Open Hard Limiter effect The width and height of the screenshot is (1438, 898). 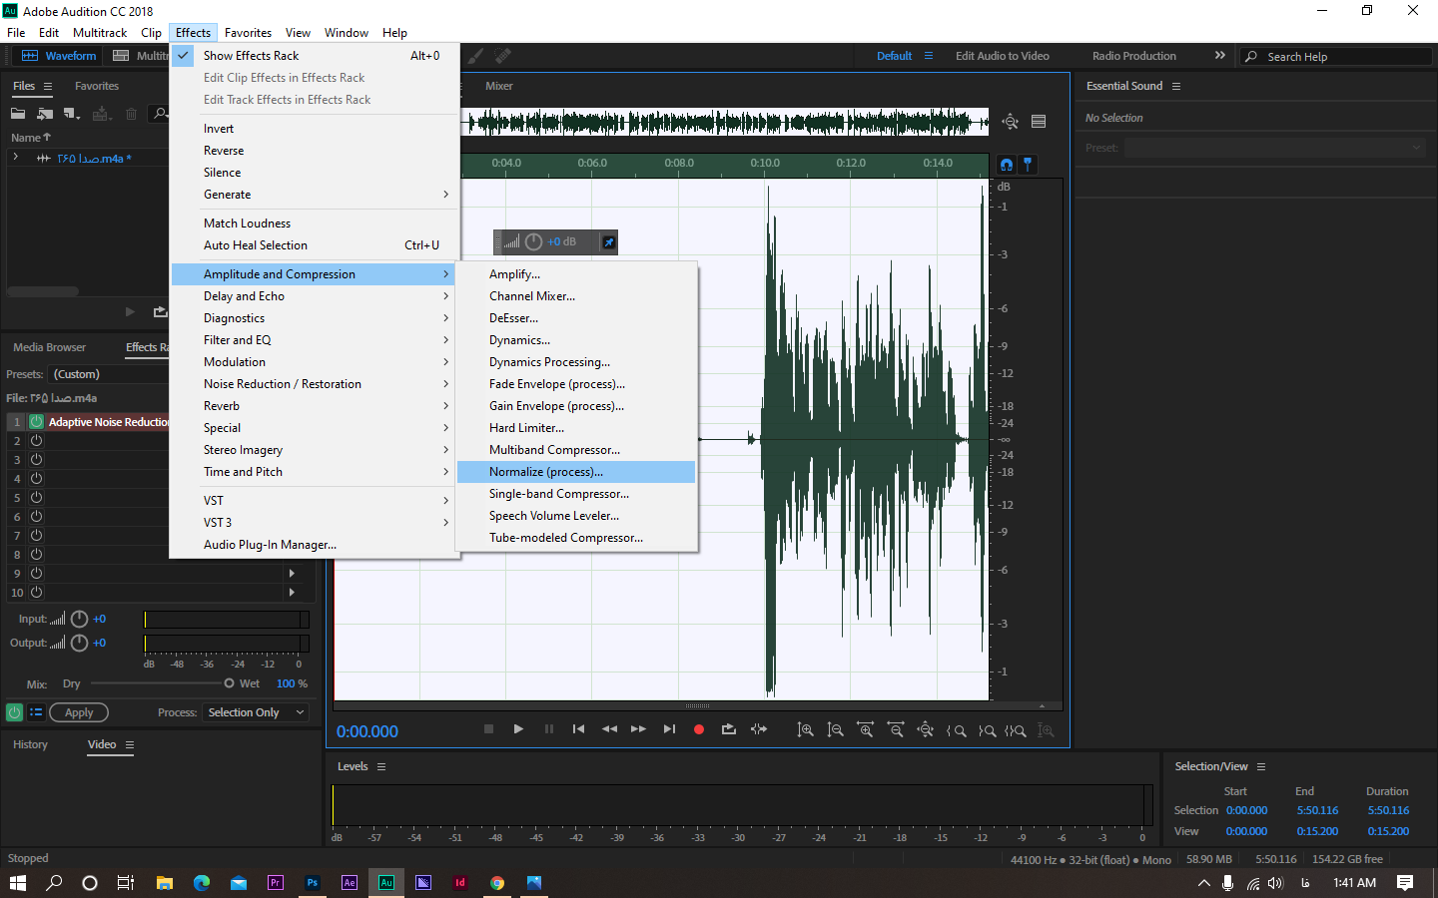point(576,428)
